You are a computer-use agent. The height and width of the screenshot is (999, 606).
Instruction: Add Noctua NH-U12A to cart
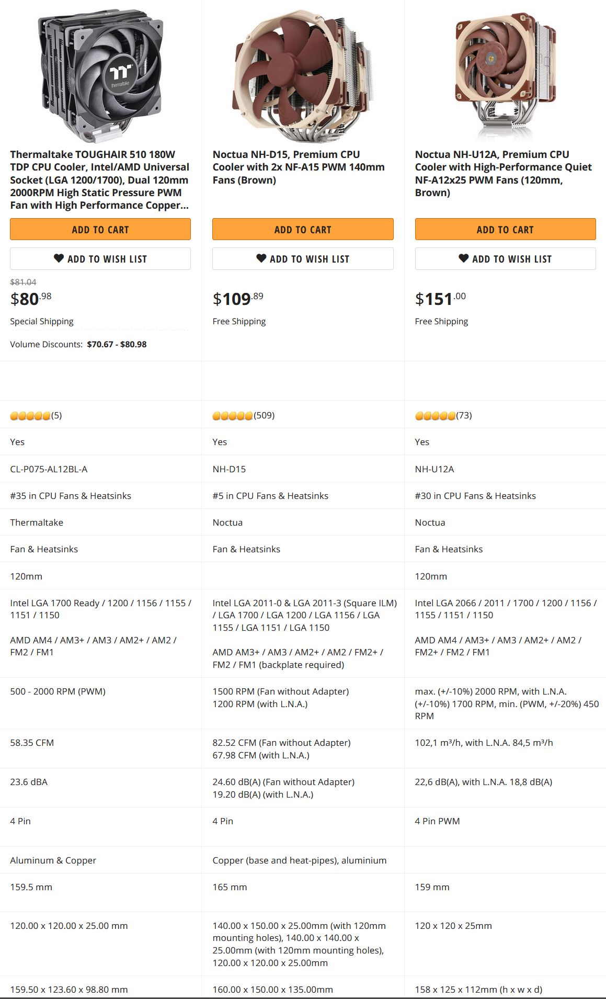pyautogui.click(x=505, y=230)
